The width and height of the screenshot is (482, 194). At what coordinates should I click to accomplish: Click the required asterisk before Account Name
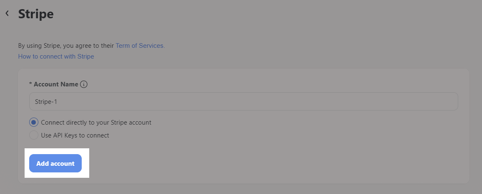click(31, 84)
